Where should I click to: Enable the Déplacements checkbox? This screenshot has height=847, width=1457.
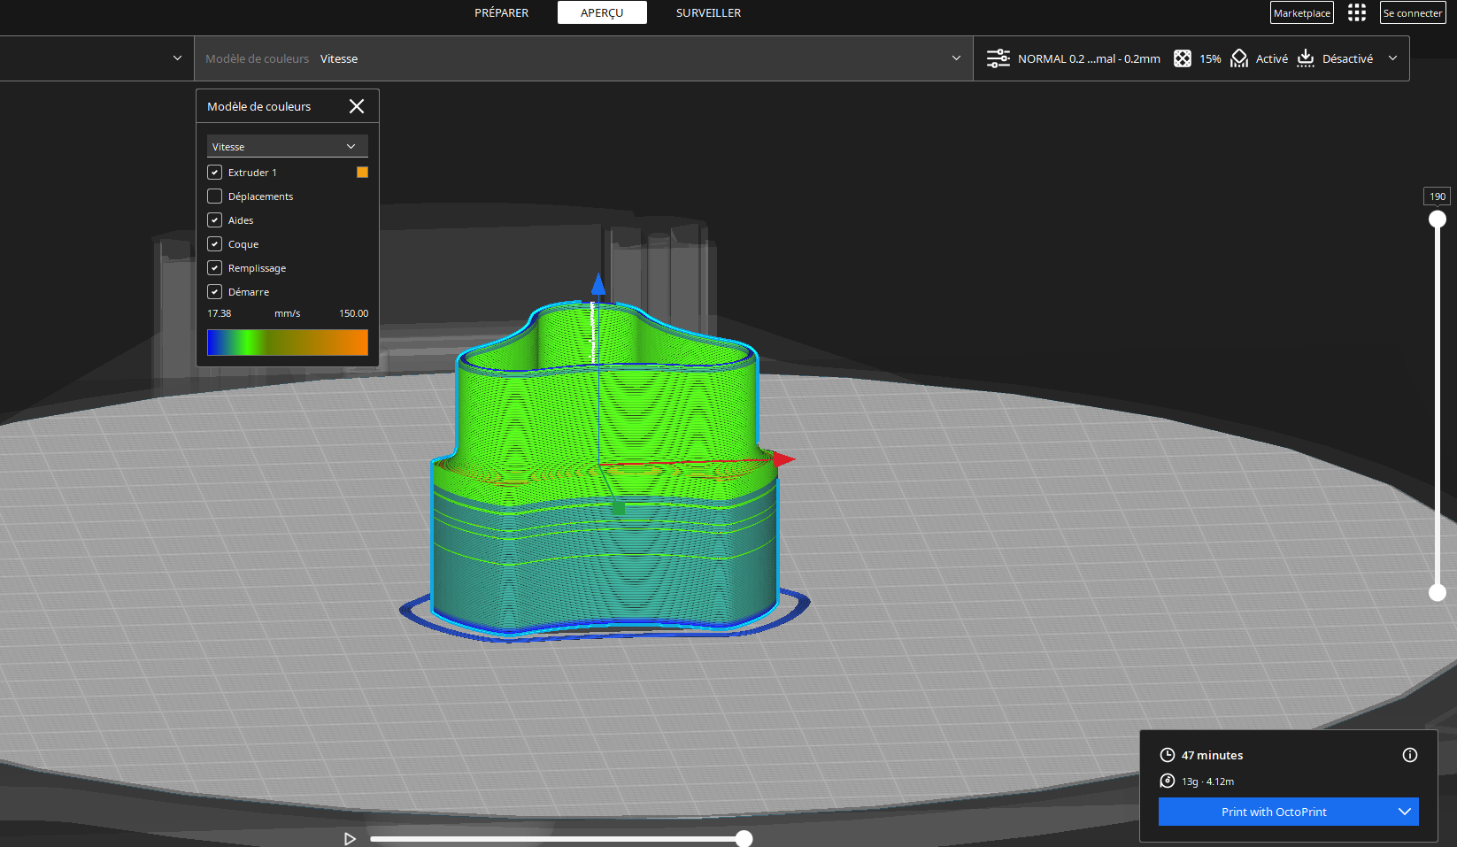point(215,196)
